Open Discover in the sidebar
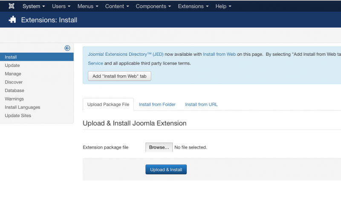This screenshot has height=221, width=341. (14, 82)
